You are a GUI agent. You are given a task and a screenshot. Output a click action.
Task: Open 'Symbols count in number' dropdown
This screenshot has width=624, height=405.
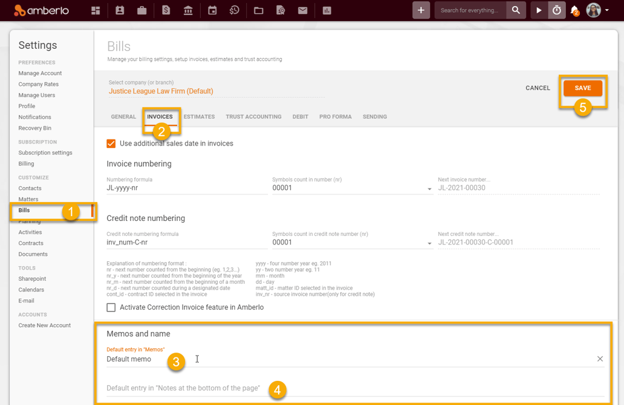352,188
